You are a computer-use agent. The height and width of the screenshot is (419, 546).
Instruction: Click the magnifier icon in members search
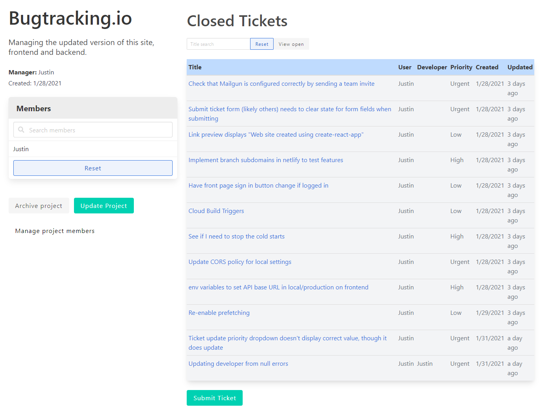point(21,130)
